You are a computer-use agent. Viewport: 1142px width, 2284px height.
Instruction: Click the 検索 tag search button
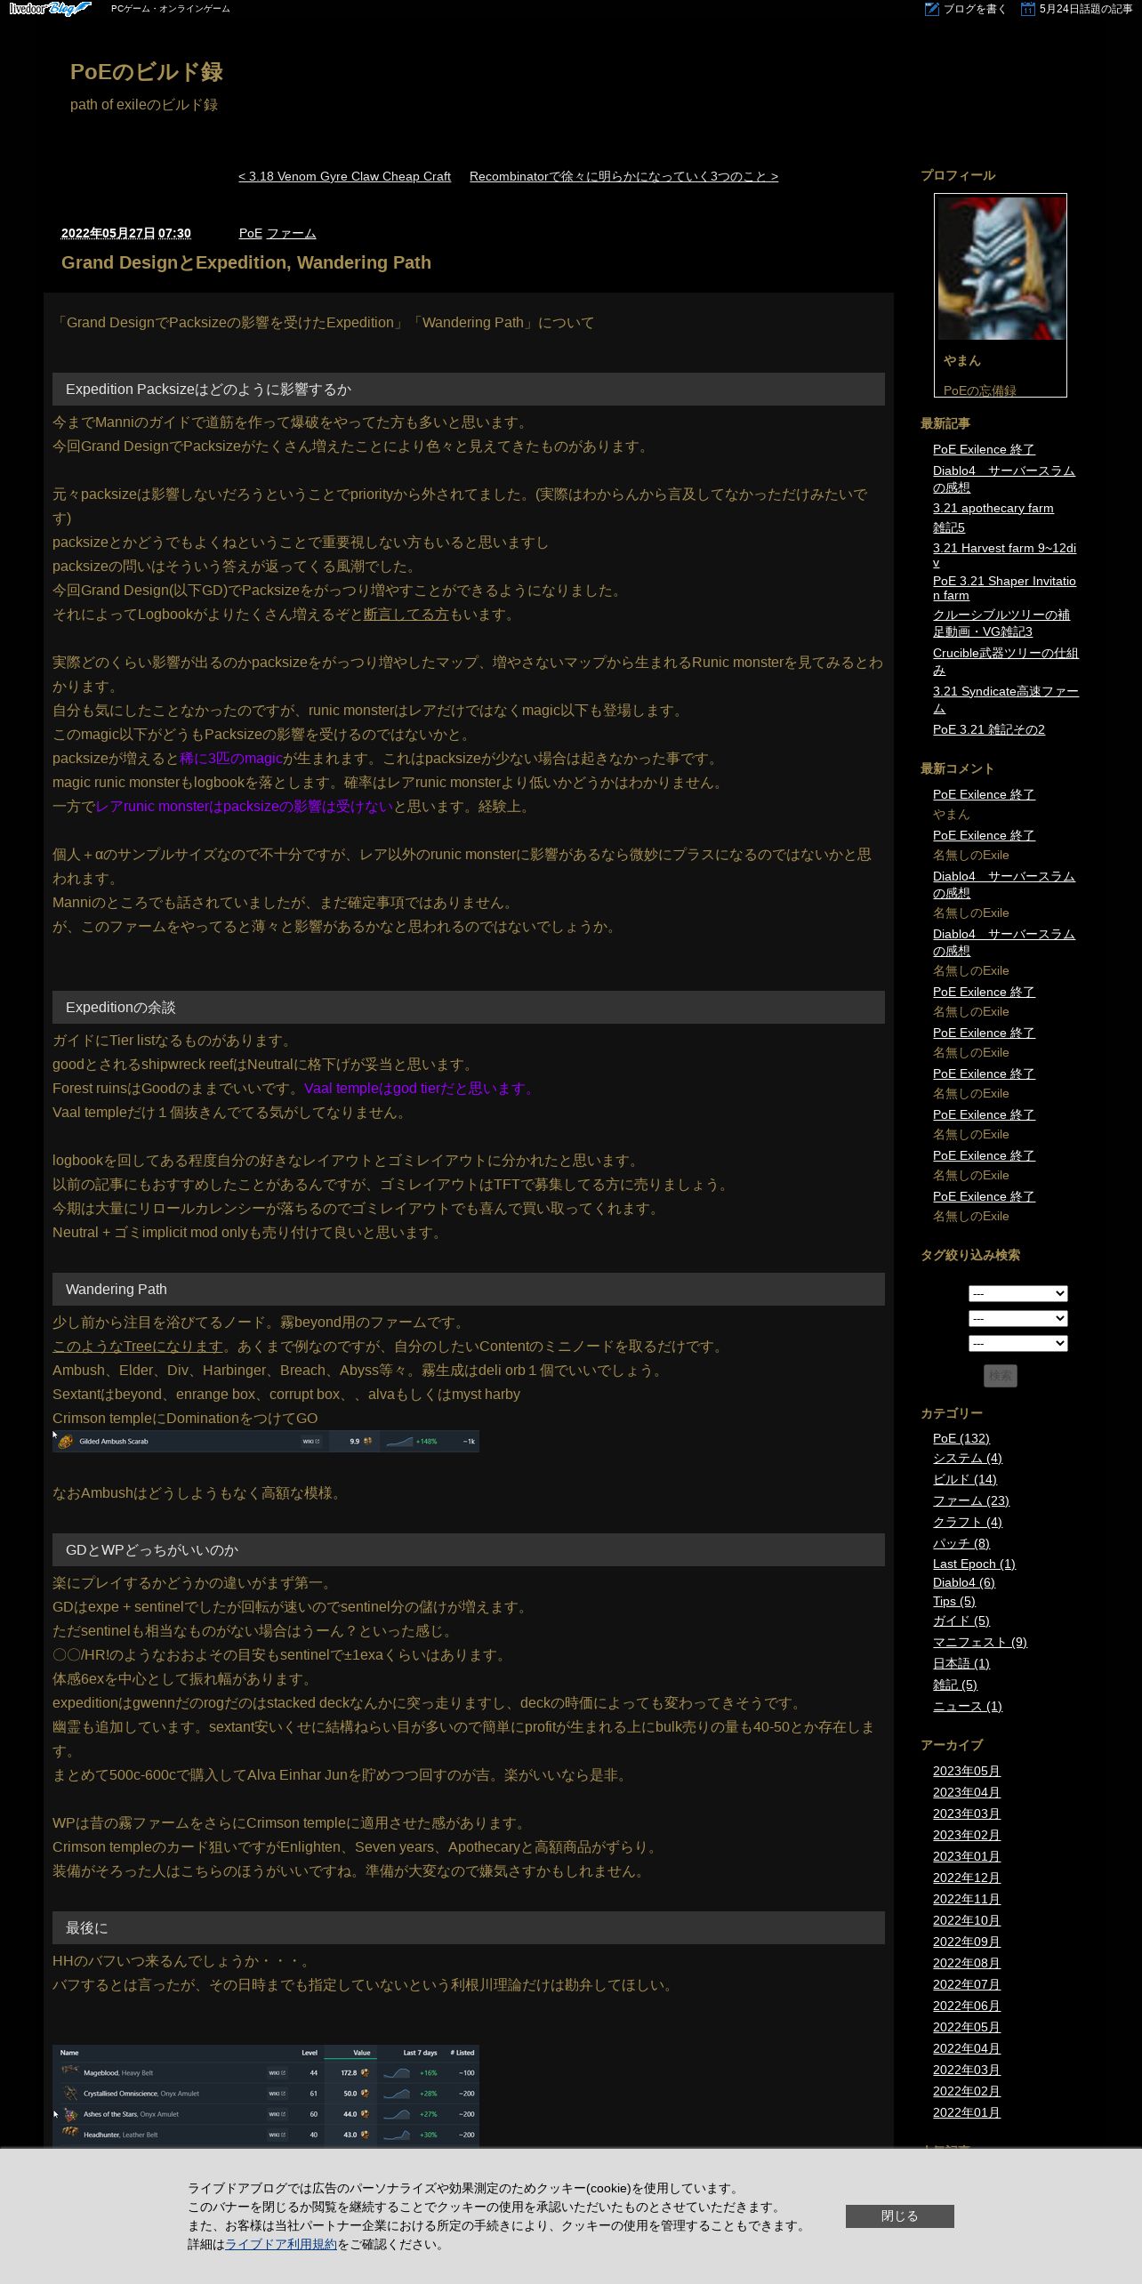[1001, 1376]
